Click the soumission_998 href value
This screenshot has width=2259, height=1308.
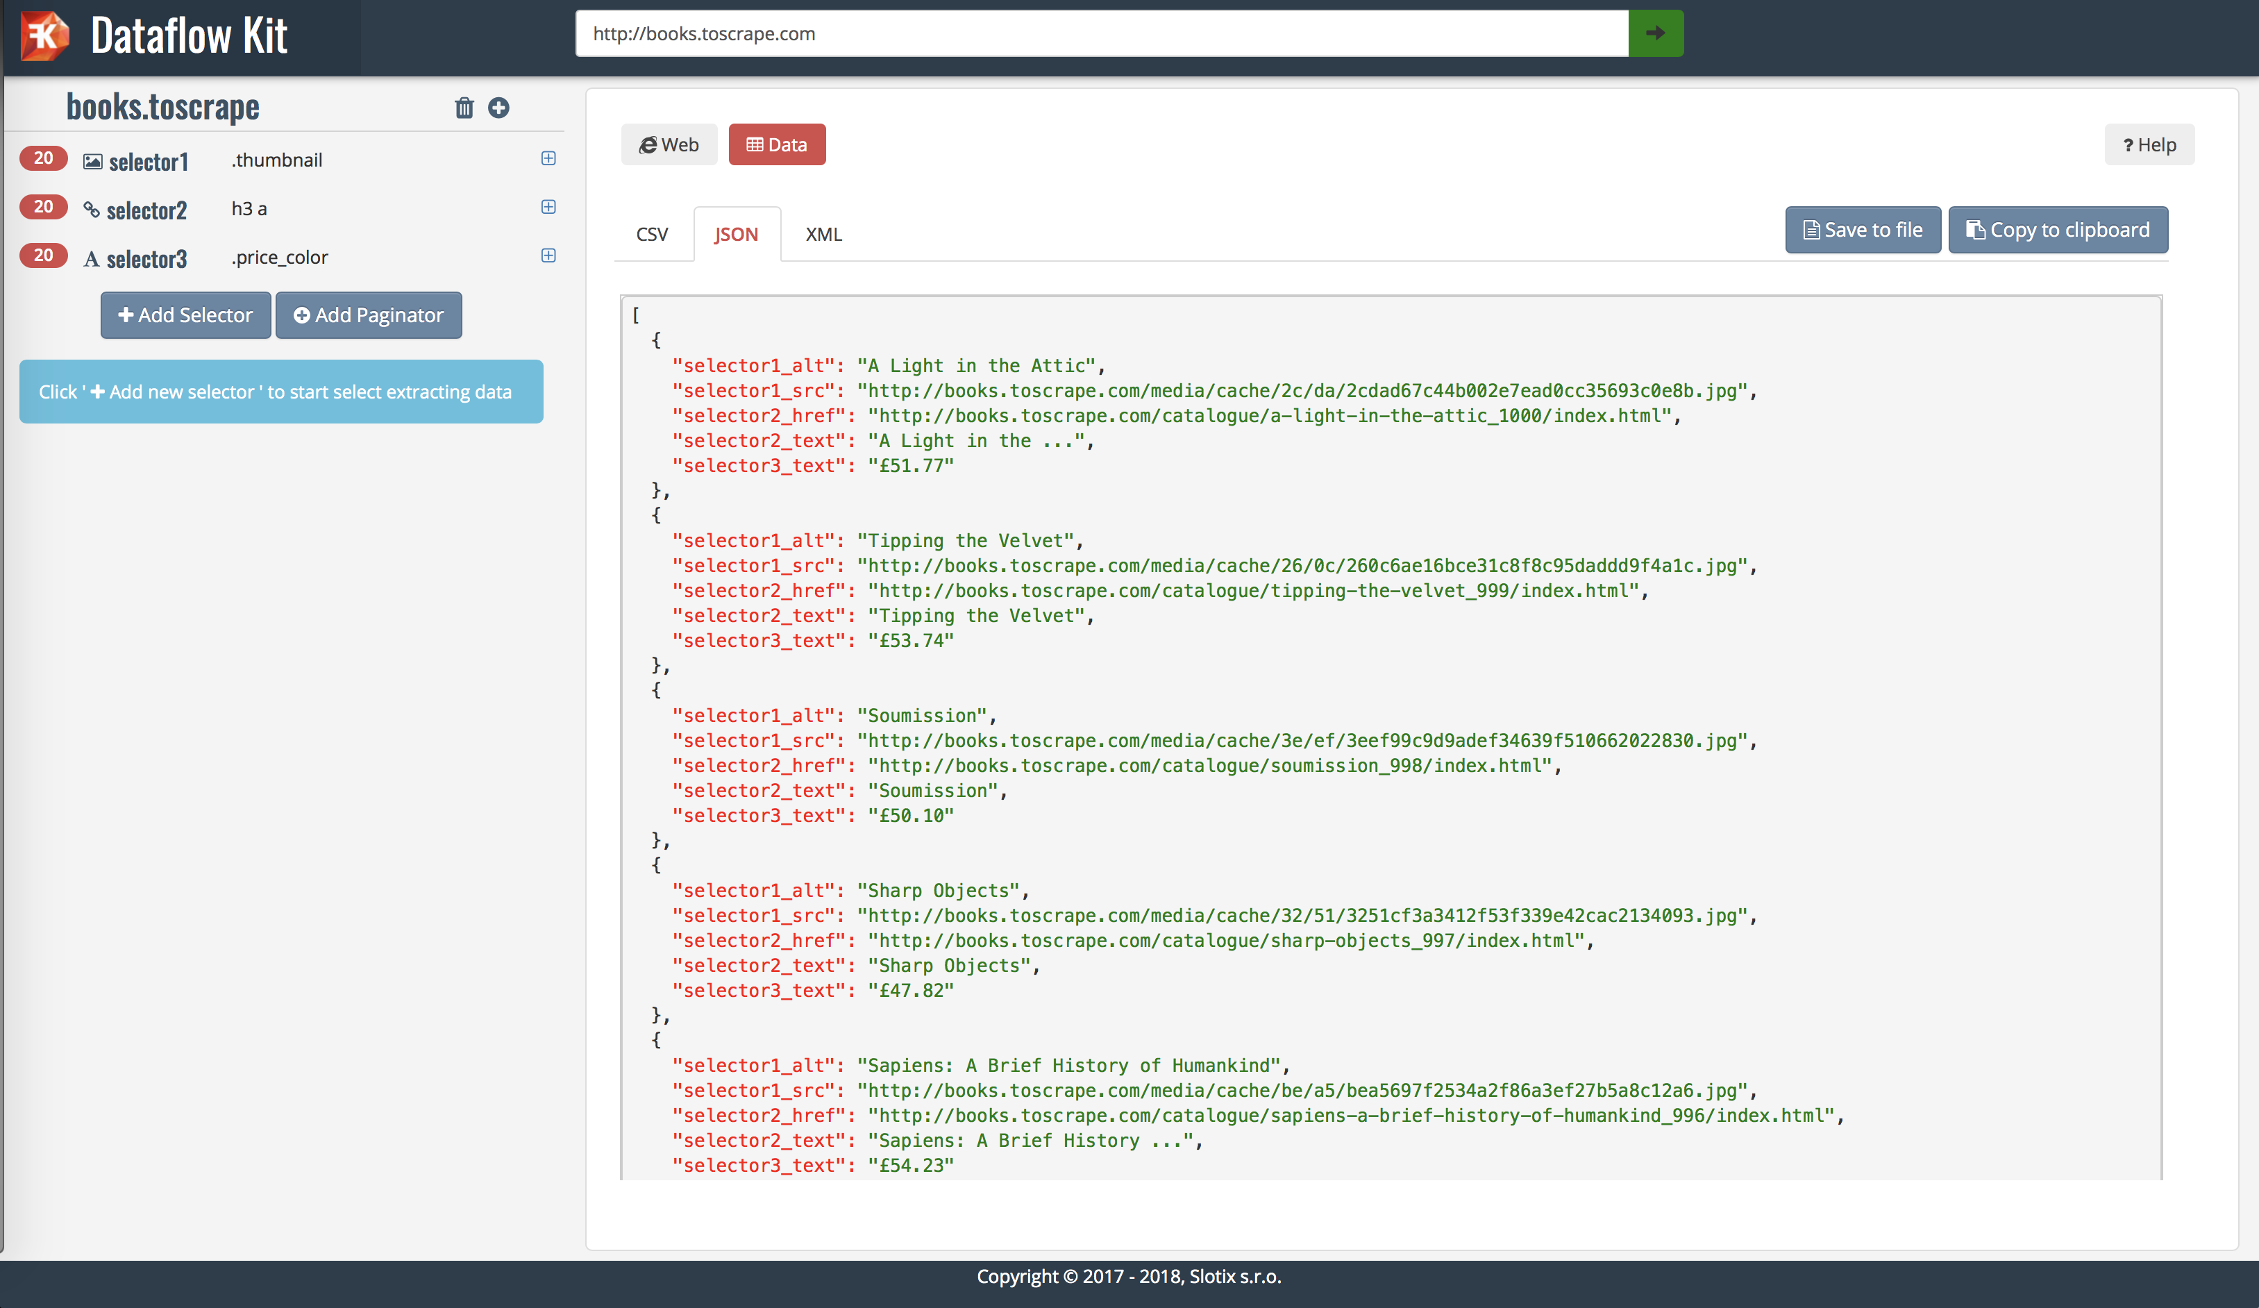[1210, 766]
